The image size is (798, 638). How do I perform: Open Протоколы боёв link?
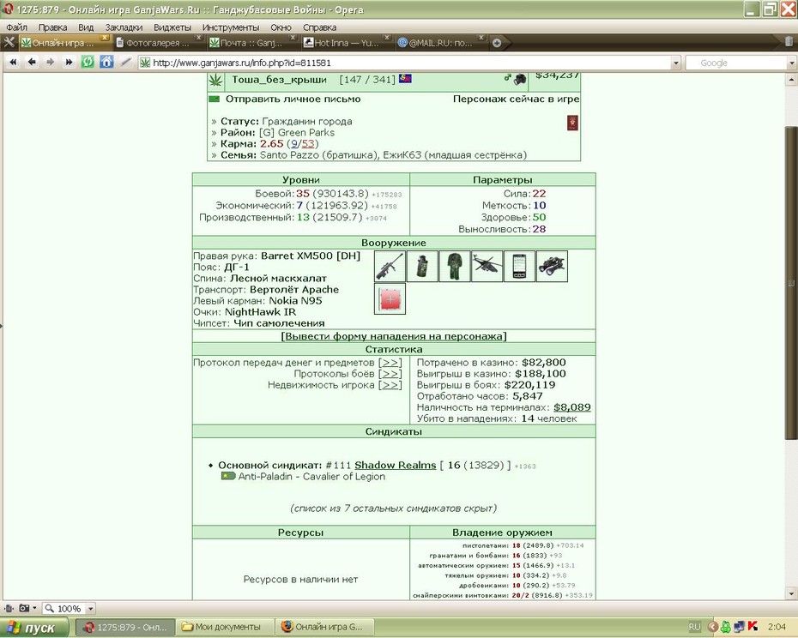pos(390,373)
